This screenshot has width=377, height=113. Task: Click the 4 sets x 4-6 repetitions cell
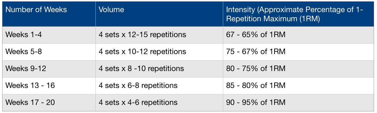159,103
